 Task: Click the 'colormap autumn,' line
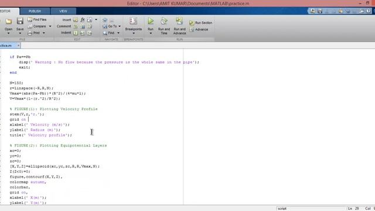coord(28,182)
